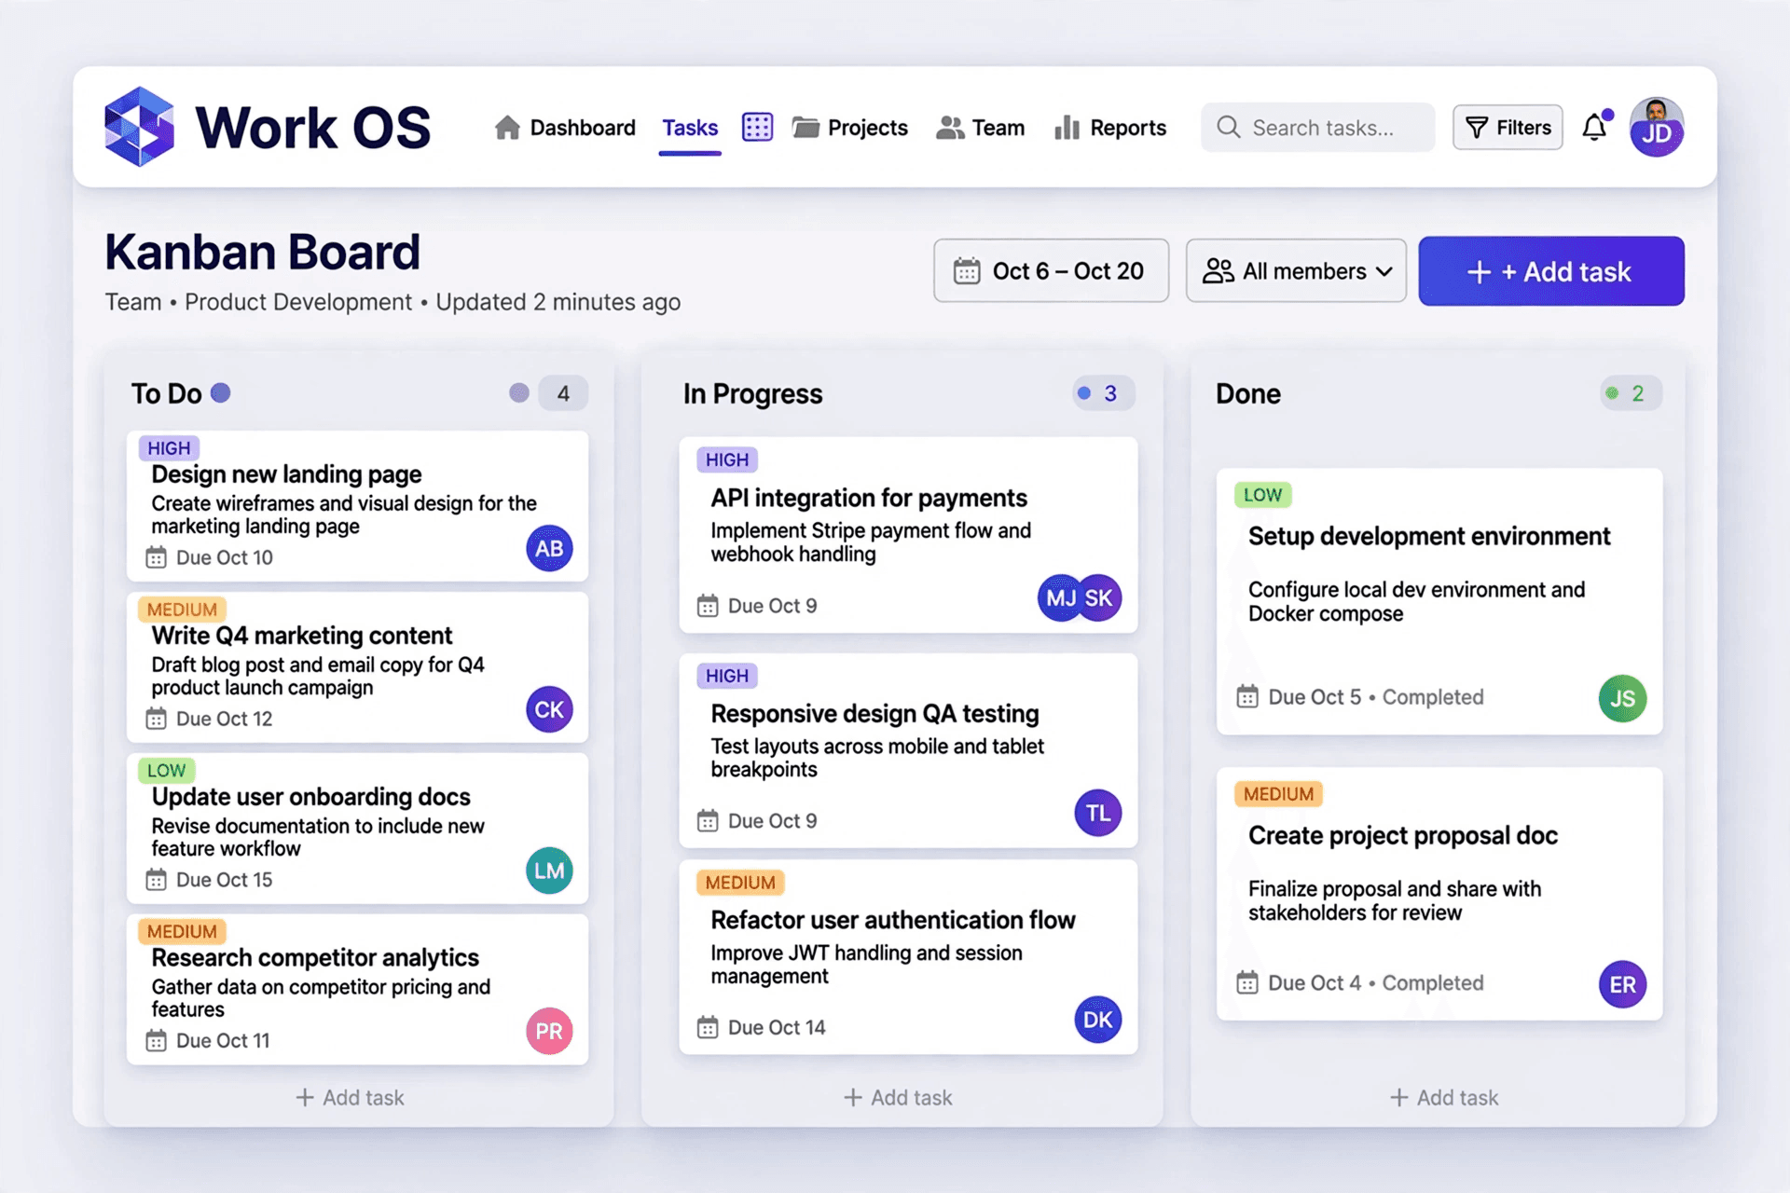
Task: Click JS avatar on Setup development card
Action: [x=1623, y=698]
